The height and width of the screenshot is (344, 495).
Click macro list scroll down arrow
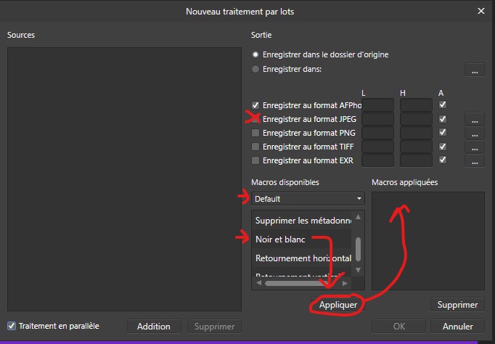point(358,270)
